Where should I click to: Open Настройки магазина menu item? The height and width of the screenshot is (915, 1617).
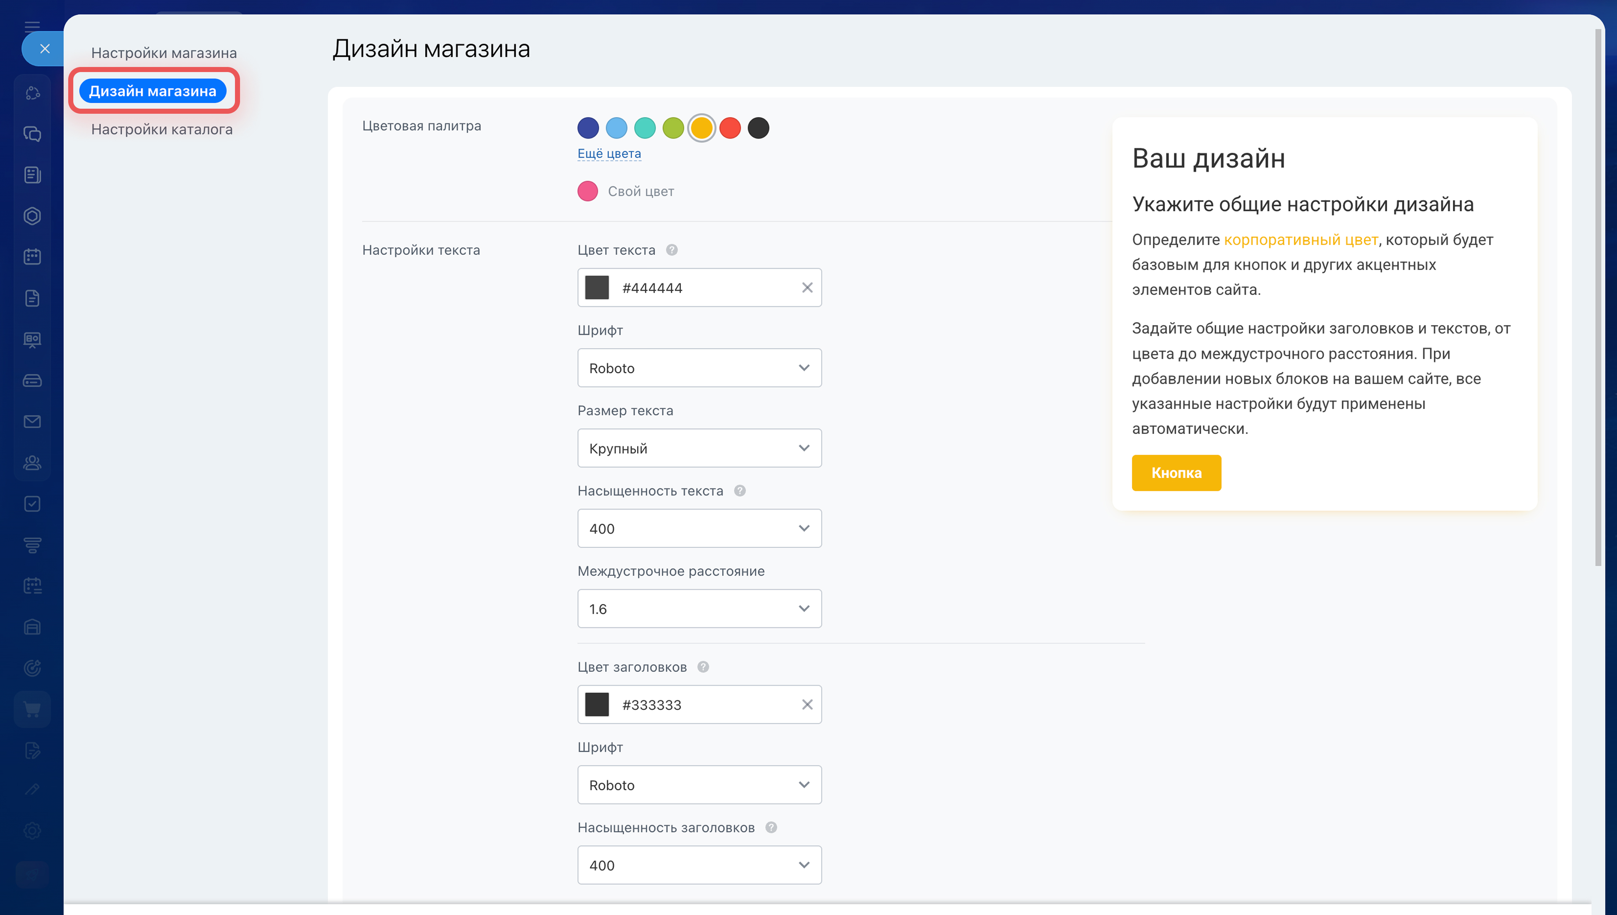pyautogui.click(x=164, y=53)
